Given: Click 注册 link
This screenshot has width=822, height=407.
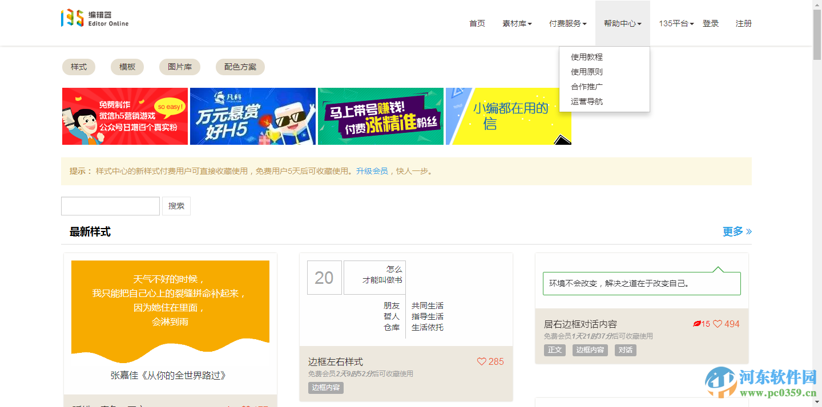Looking at the screenshot, I should click(x=744, y=23).
